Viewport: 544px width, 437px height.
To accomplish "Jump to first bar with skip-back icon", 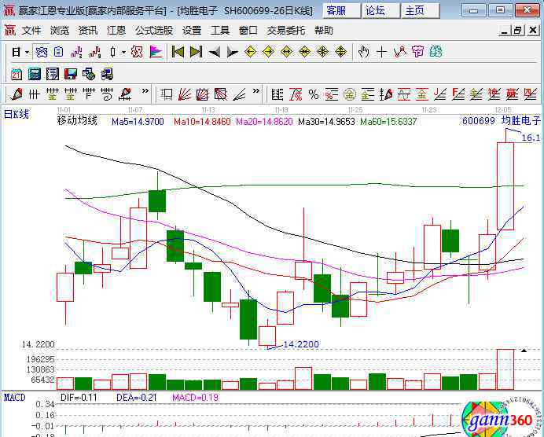I will point(178,52).
